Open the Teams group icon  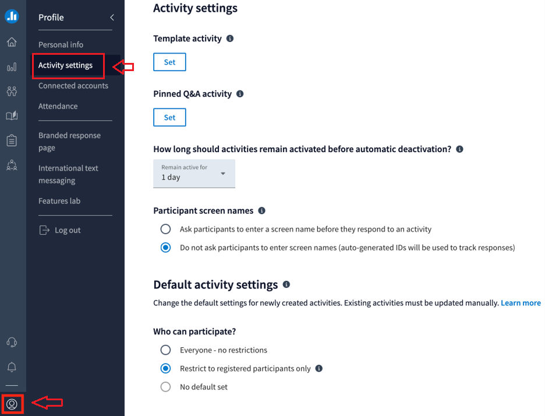point(12,165)
